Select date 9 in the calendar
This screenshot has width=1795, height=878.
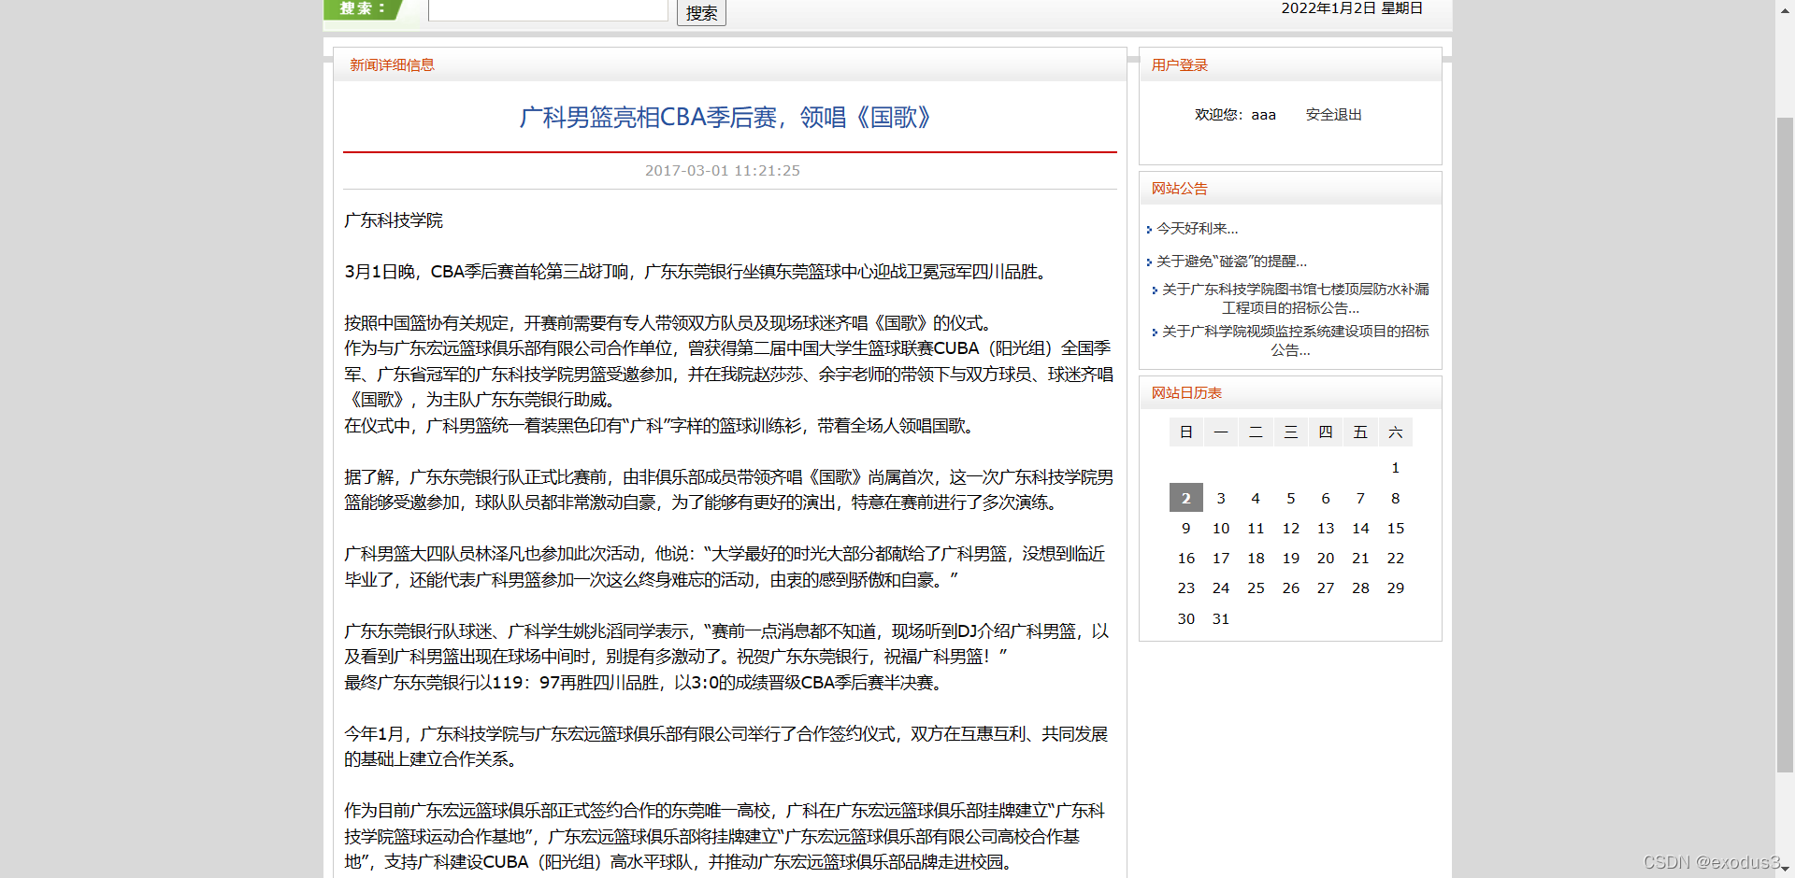1185,529
